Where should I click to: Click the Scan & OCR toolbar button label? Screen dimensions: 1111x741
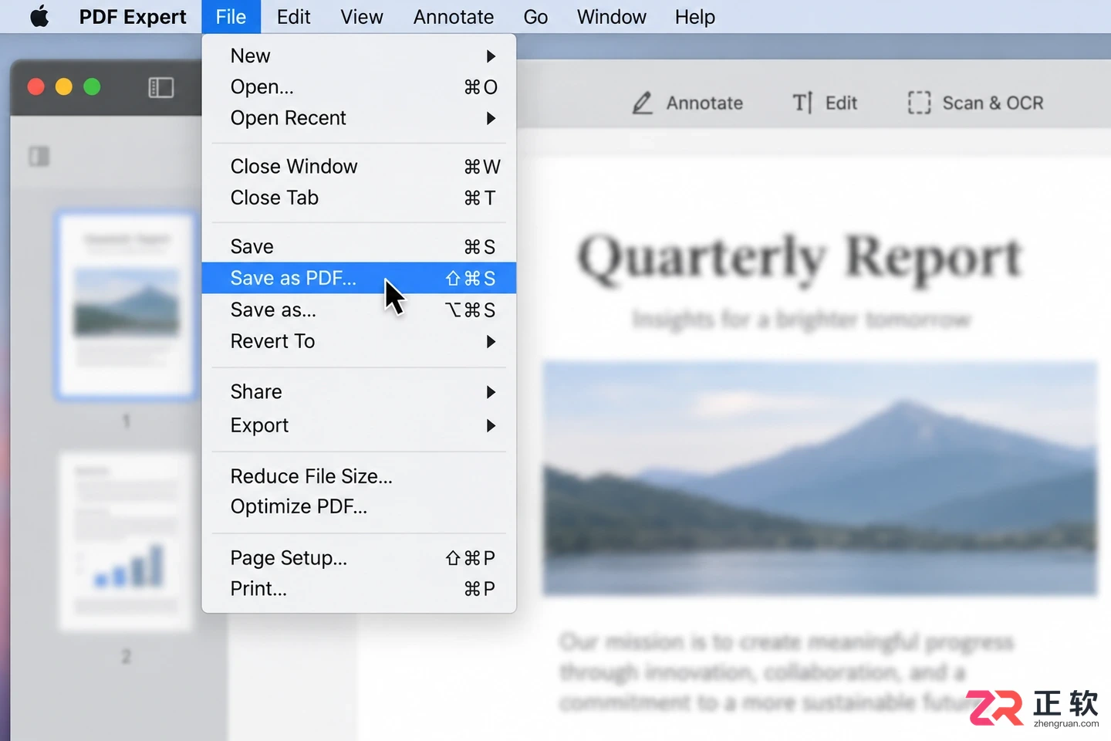tap(993, 103)
